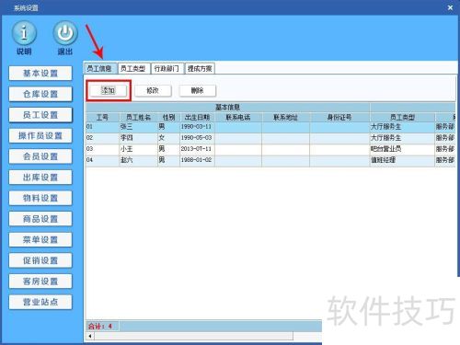
Task: Click the 删除 button
Action: click(198, 90)
